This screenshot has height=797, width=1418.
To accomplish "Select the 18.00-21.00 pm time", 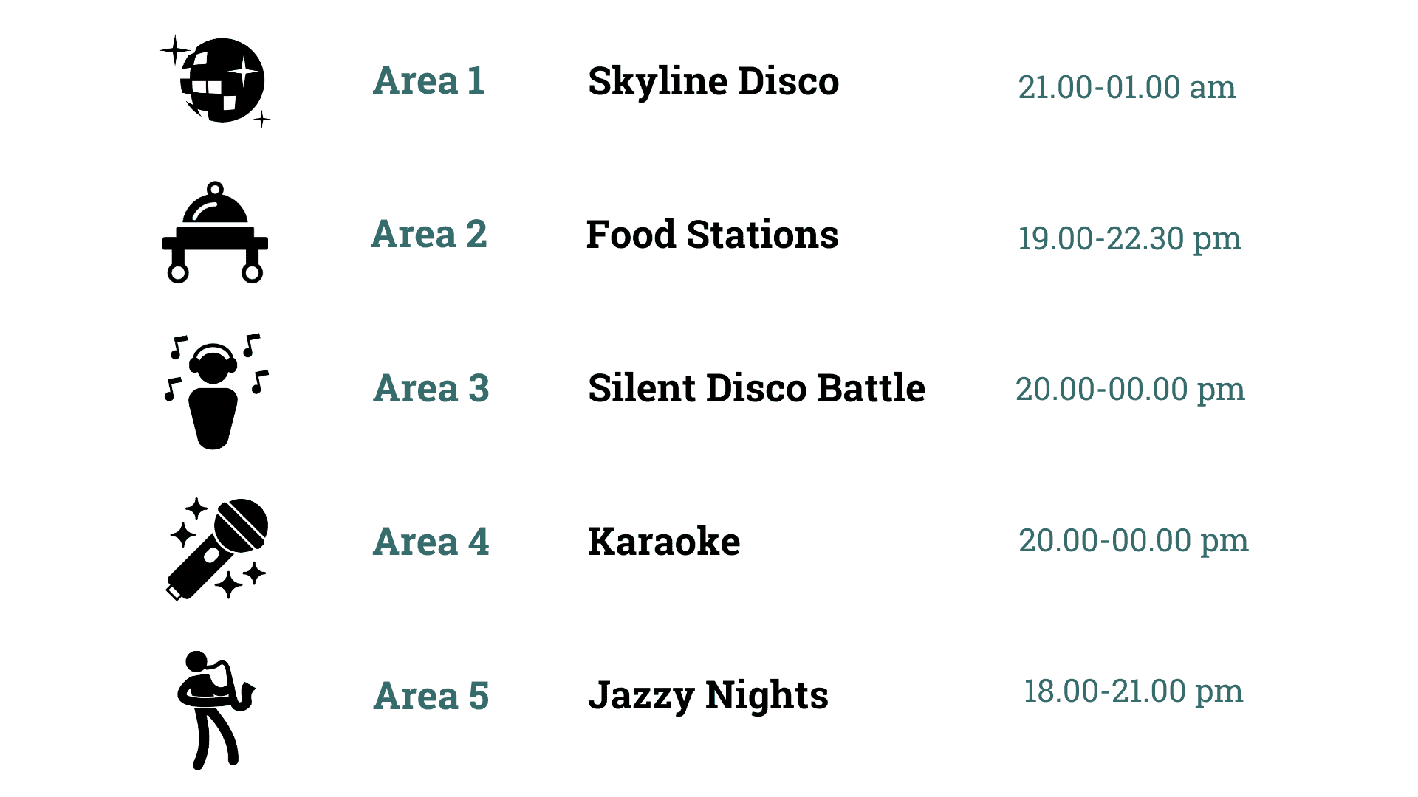I will [1133, 691].
